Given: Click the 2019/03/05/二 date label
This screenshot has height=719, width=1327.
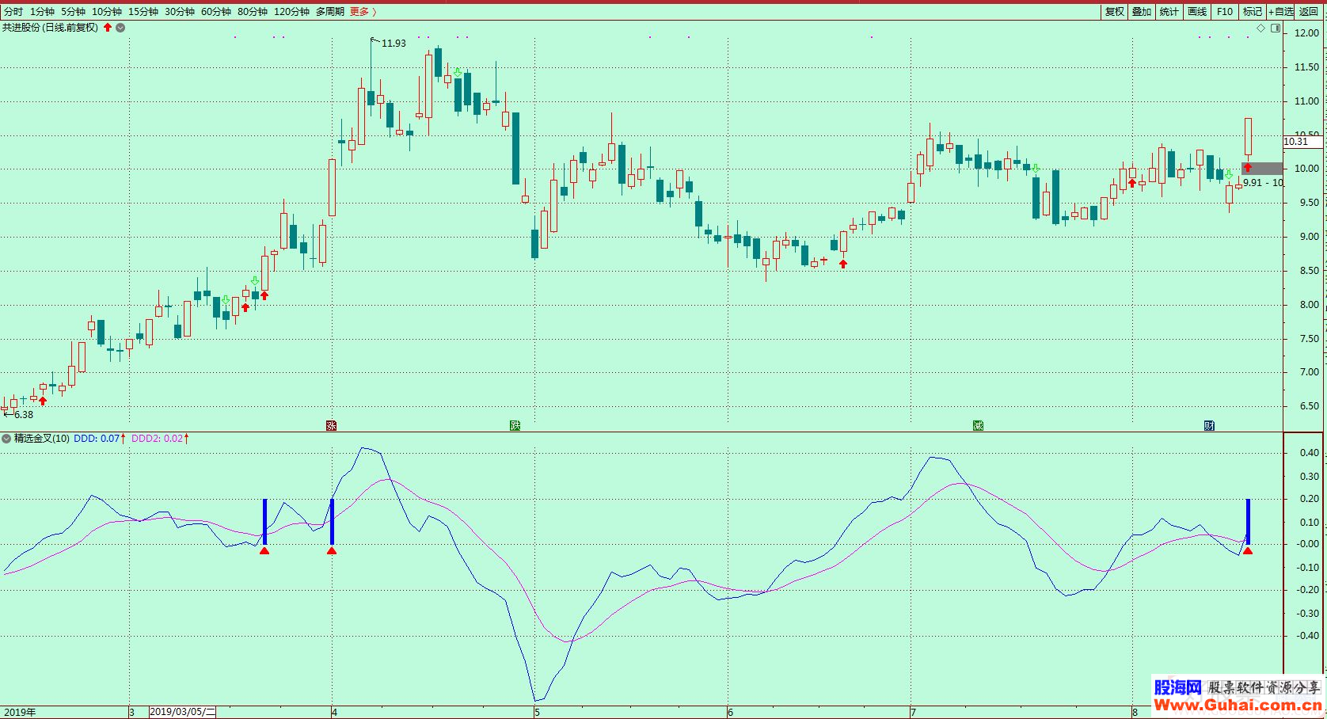Looking at the screenshot, I should tap(182, 712).
